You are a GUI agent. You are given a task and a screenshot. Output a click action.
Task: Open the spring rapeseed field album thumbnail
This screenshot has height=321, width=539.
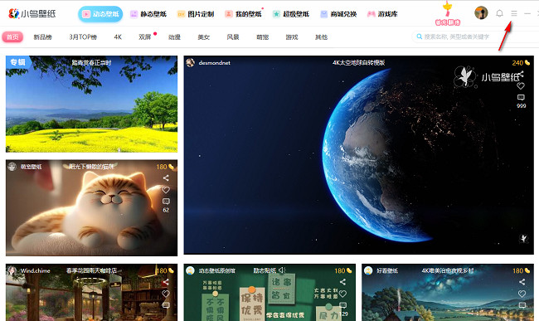coord(91,105)
